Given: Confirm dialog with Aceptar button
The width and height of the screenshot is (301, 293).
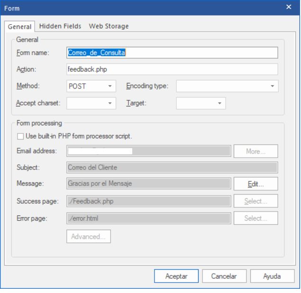Looking at the screenshot, I should (x=176, y=276).
